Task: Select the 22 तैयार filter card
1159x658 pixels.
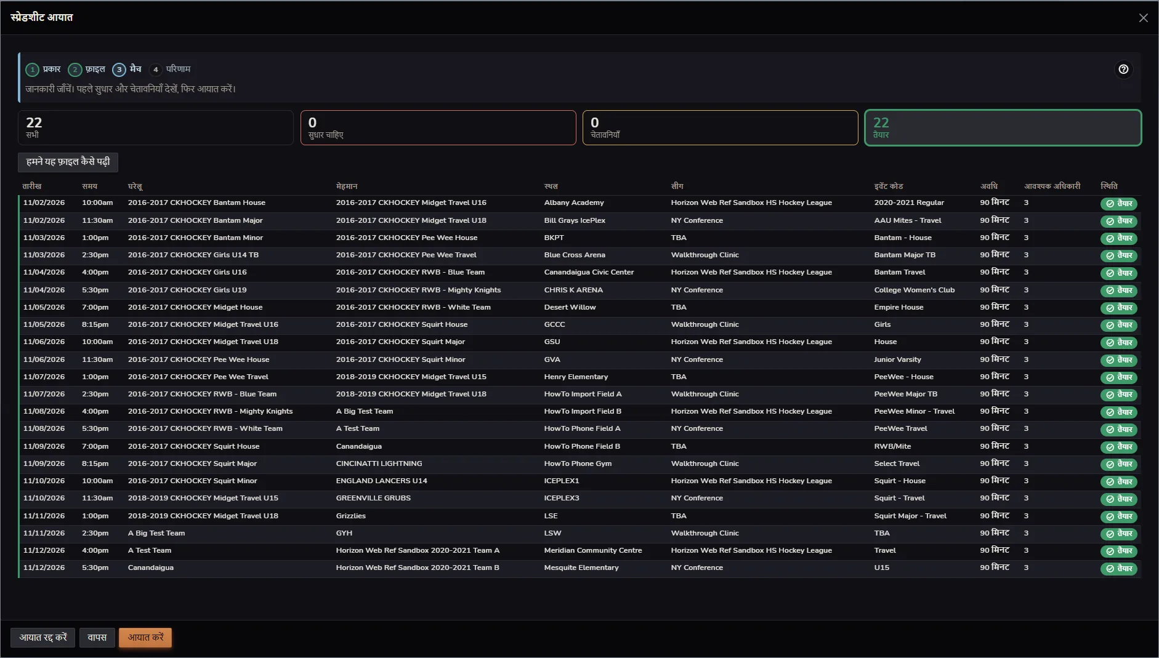Action: coord(1003,128)
